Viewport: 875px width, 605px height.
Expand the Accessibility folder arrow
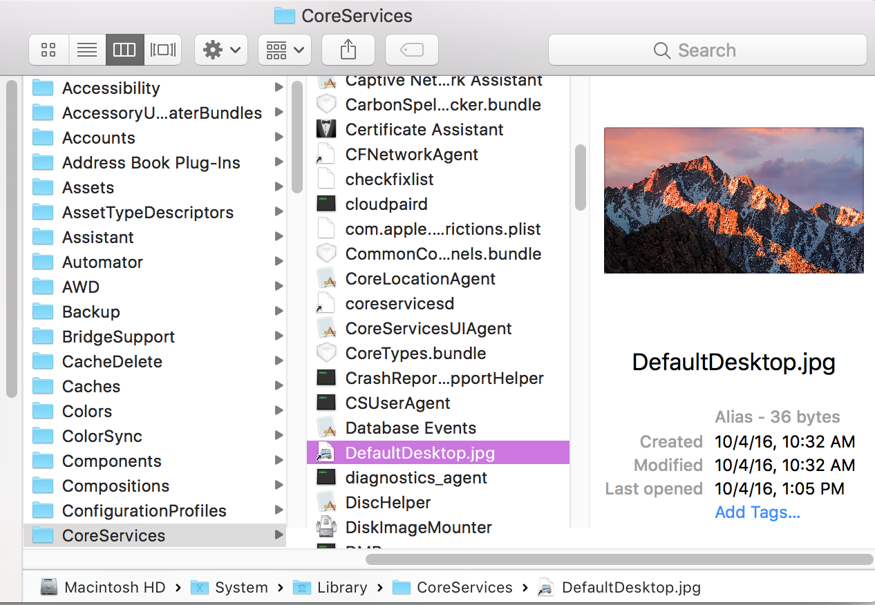tap(279, 87)
